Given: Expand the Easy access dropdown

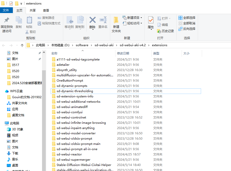Looking at the screenshot, I should coord(141,23).
